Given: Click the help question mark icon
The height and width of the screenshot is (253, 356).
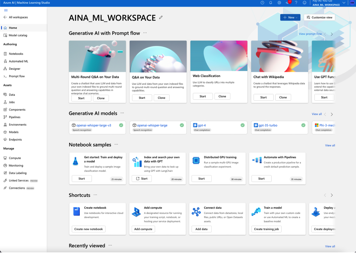Looking at the screenshot, I should pos(296,3).
